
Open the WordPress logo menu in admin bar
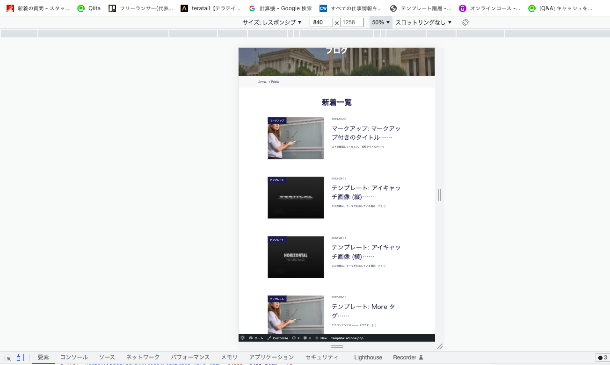tap(243, 338)
